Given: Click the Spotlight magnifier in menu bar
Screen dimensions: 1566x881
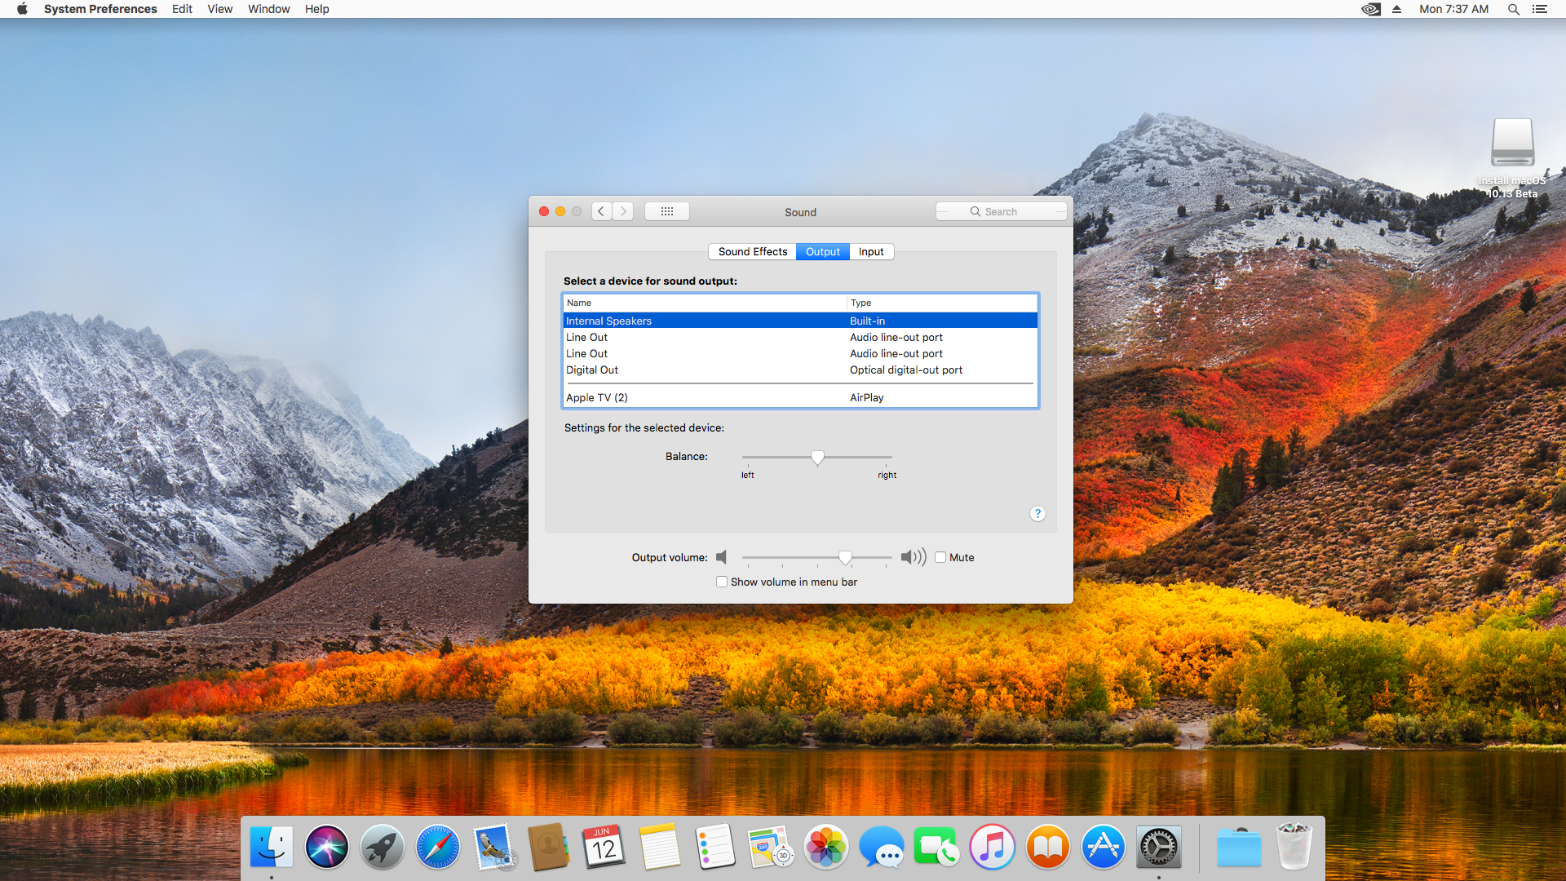Looking at the screenshot, I should (x=1513, y=9).
